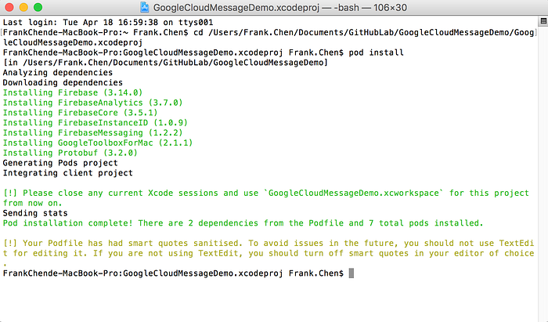
Task: Click the 'pod install' command text
Action: click(376, 52)
